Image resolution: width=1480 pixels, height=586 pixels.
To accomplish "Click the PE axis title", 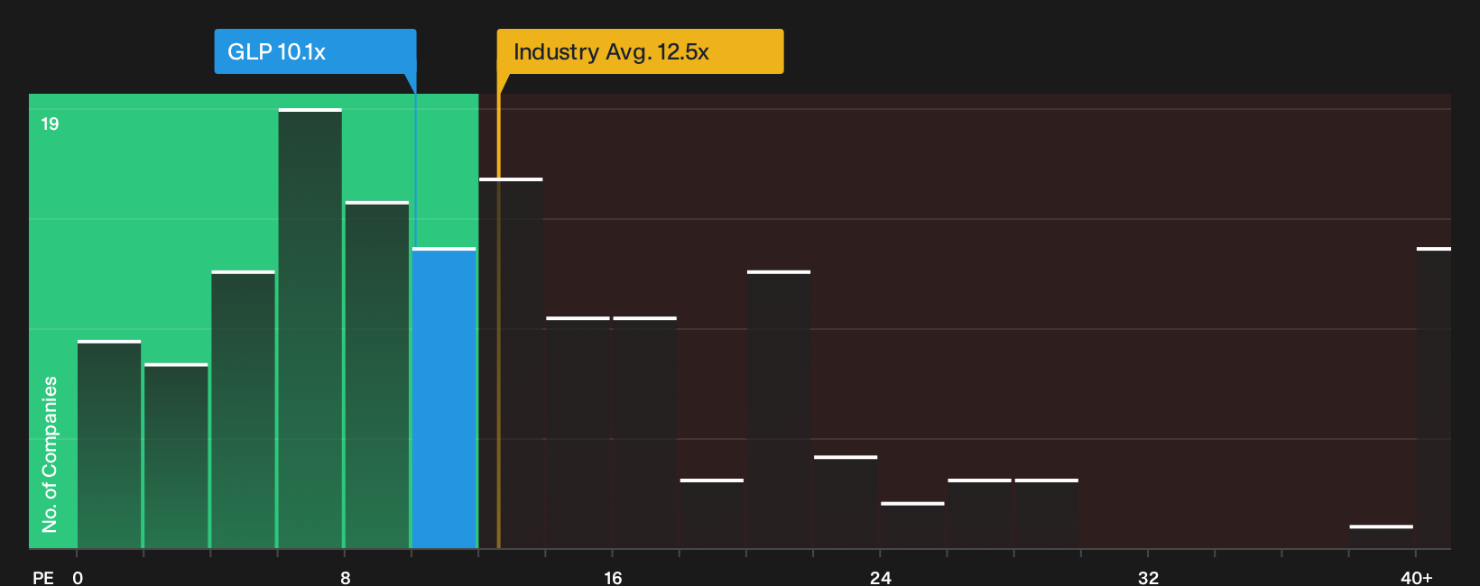I will point(42,578).
